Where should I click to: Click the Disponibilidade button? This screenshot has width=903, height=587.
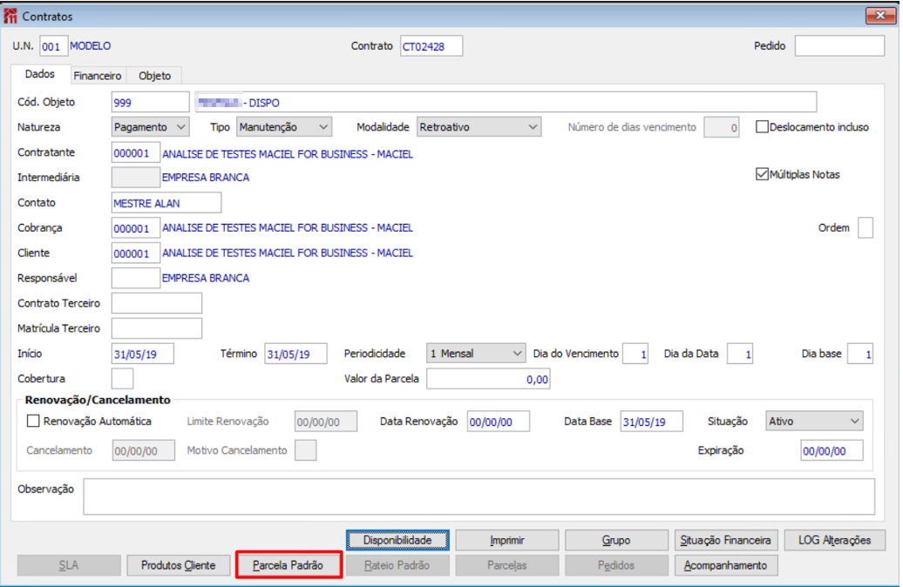[397, 540]
